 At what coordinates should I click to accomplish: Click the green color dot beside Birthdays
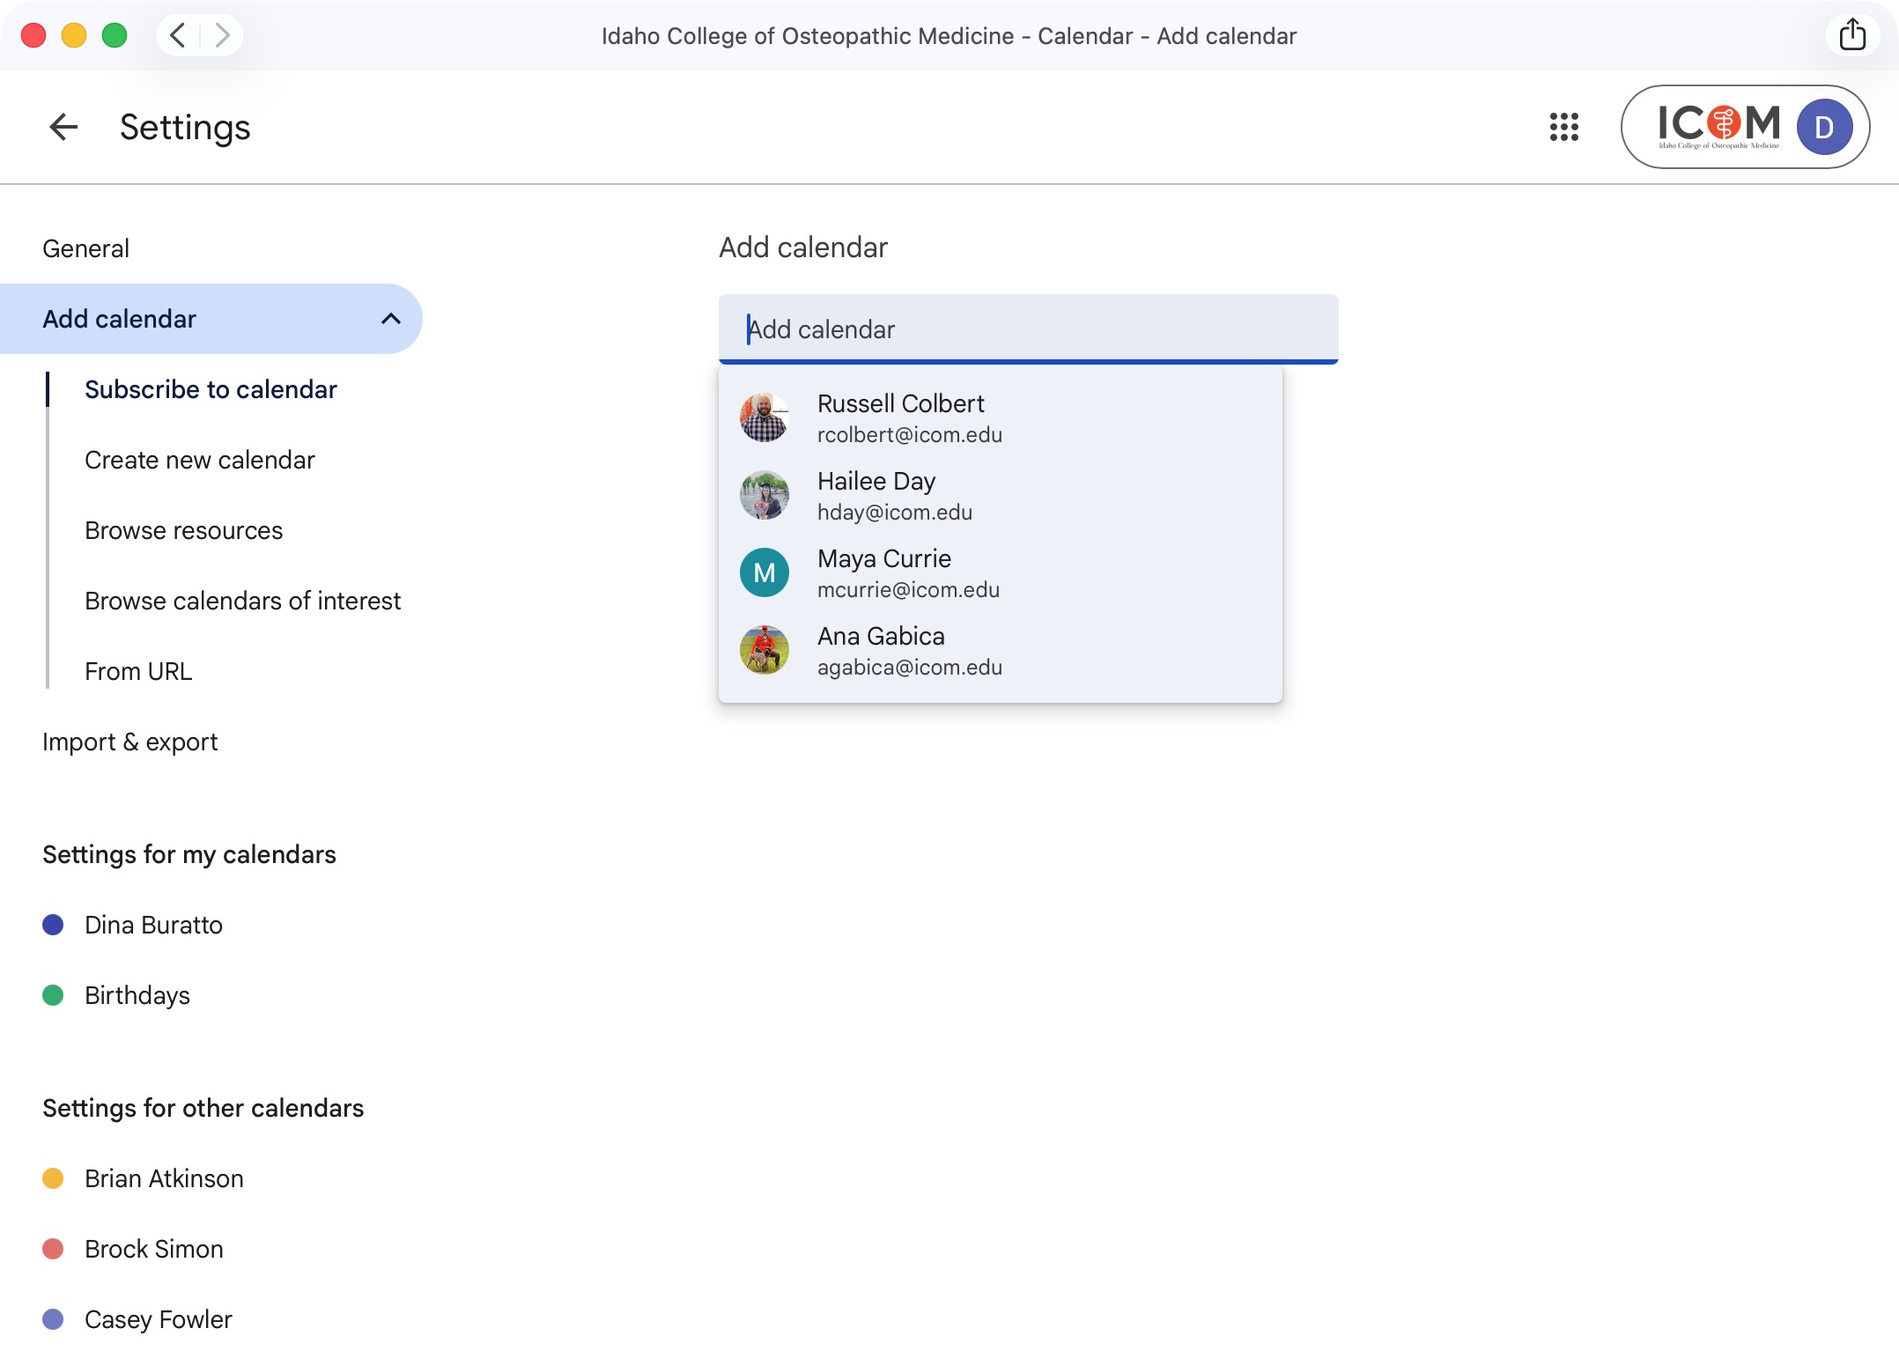tap(54, 995)
